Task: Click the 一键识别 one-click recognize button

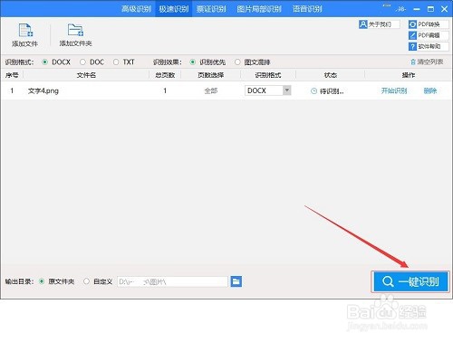Action: (410, 281)
